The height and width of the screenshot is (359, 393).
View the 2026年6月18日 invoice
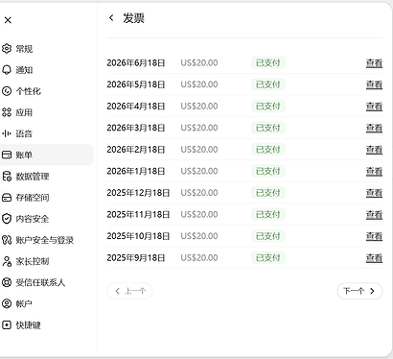coord(374,63)
